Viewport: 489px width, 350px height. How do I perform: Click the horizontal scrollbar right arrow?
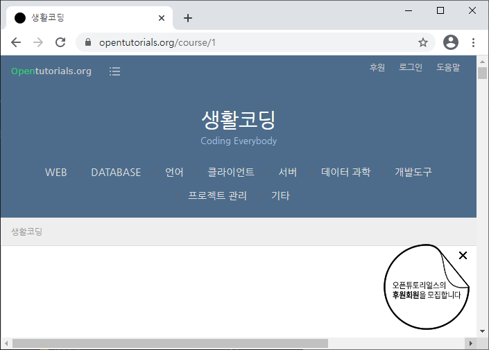click(x=470, y=344)
